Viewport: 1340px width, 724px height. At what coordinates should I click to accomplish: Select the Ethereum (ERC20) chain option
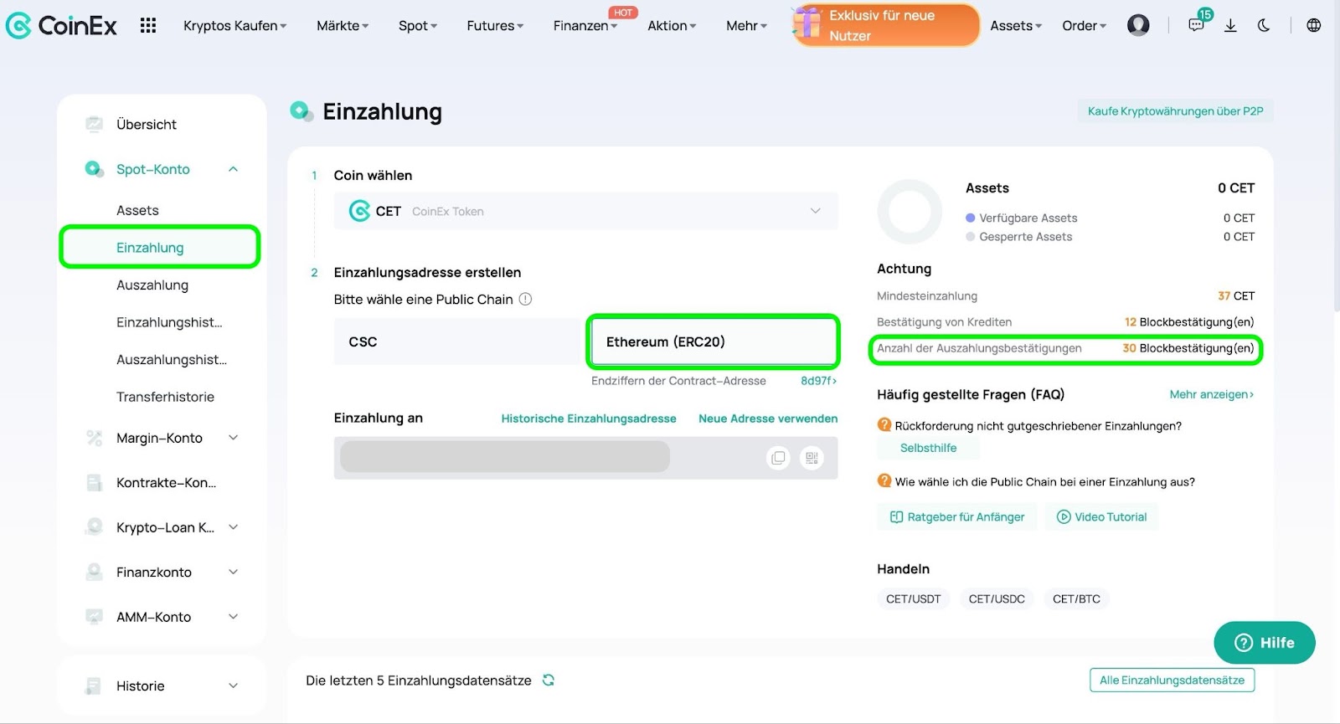[x=714, y=341]
